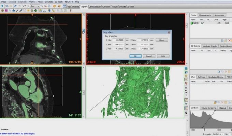Edit the Y Max value field
The image size is (232, 136).
point(143,45)
